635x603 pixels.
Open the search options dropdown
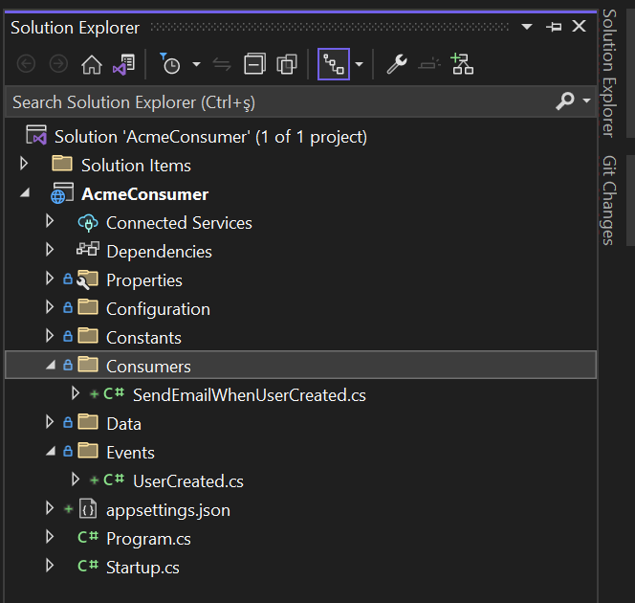(587, 100)
